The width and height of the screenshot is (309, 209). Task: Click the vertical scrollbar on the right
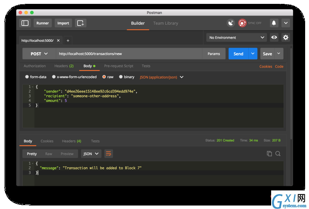(x=291, y=93)
